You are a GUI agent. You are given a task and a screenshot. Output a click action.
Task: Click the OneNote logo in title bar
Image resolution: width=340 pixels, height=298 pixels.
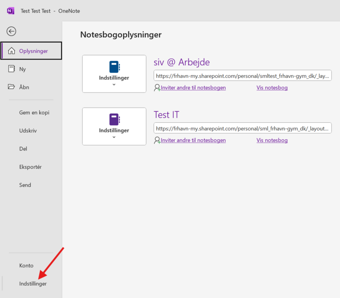[10, 10]
